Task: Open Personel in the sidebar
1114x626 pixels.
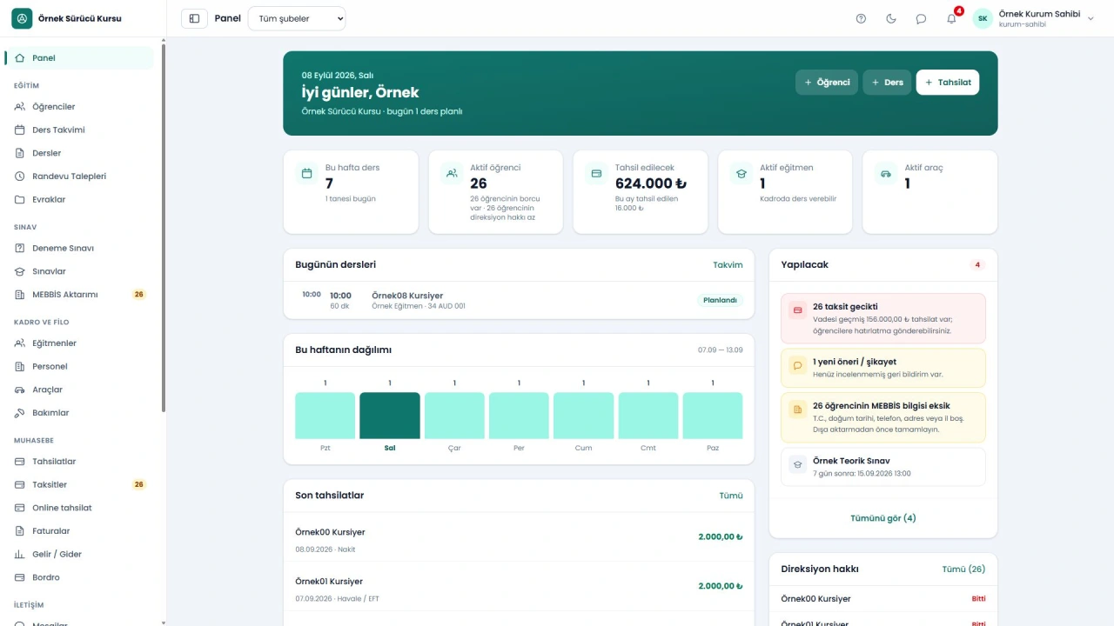Action: coord(80,367)
